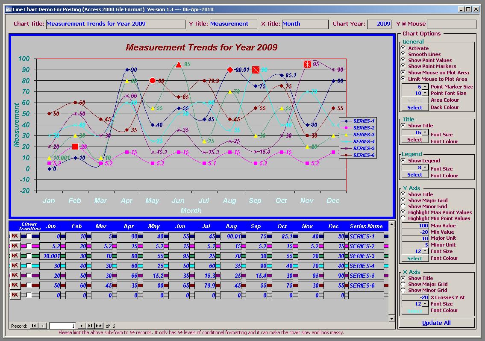Screen dimensions: 485x341
Task: Click the SERIES-5 series name field
Action: [x=366, y=276]
